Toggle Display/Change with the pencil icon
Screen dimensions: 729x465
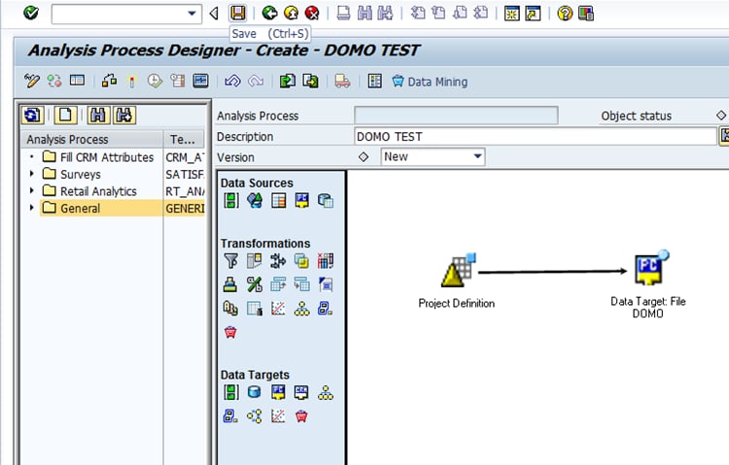pos(32,81)
